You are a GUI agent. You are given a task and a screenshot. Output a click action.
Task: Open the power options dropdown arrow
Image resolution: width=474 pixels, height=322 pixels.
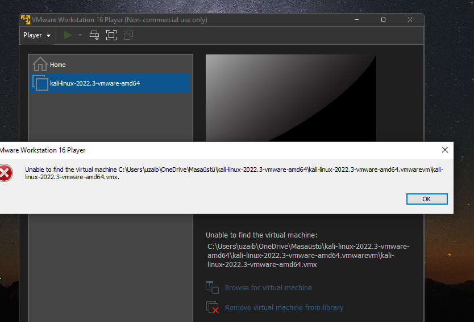pyautogui.click(x=80, y=35)
